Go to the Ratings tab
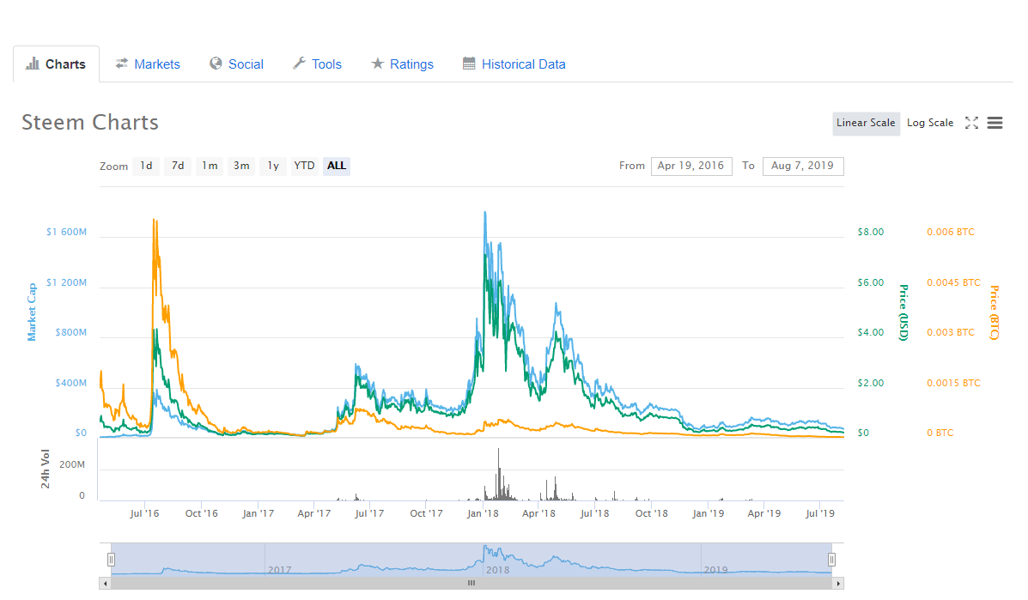The height and width of the screenshot is (600, 1028). point(411,64)
